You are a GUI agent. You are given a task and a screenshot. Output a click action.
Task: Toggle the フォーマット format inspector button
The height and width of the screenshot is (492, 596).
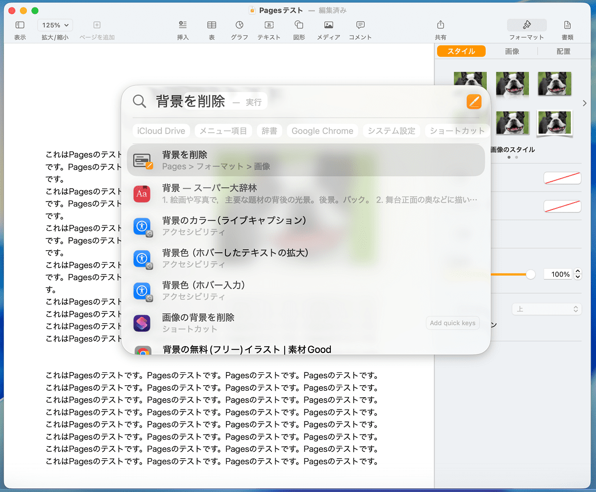coord(527,25)
